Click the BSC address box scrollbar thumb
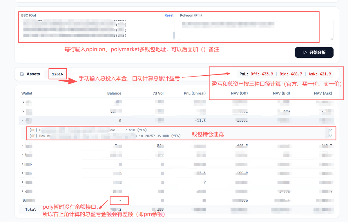348x222 pixels. (x=174, y=35)
